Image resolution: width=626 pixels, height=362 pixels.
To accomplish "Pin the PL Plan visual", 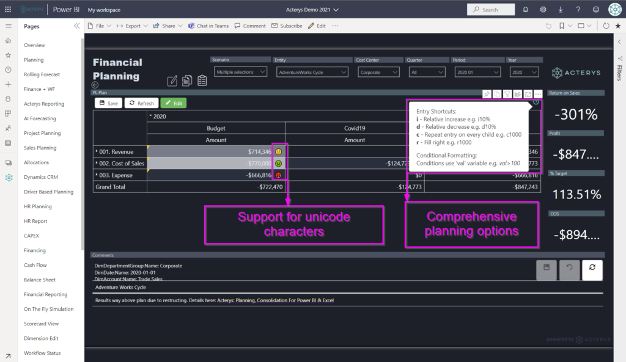I will coord(487,94).
